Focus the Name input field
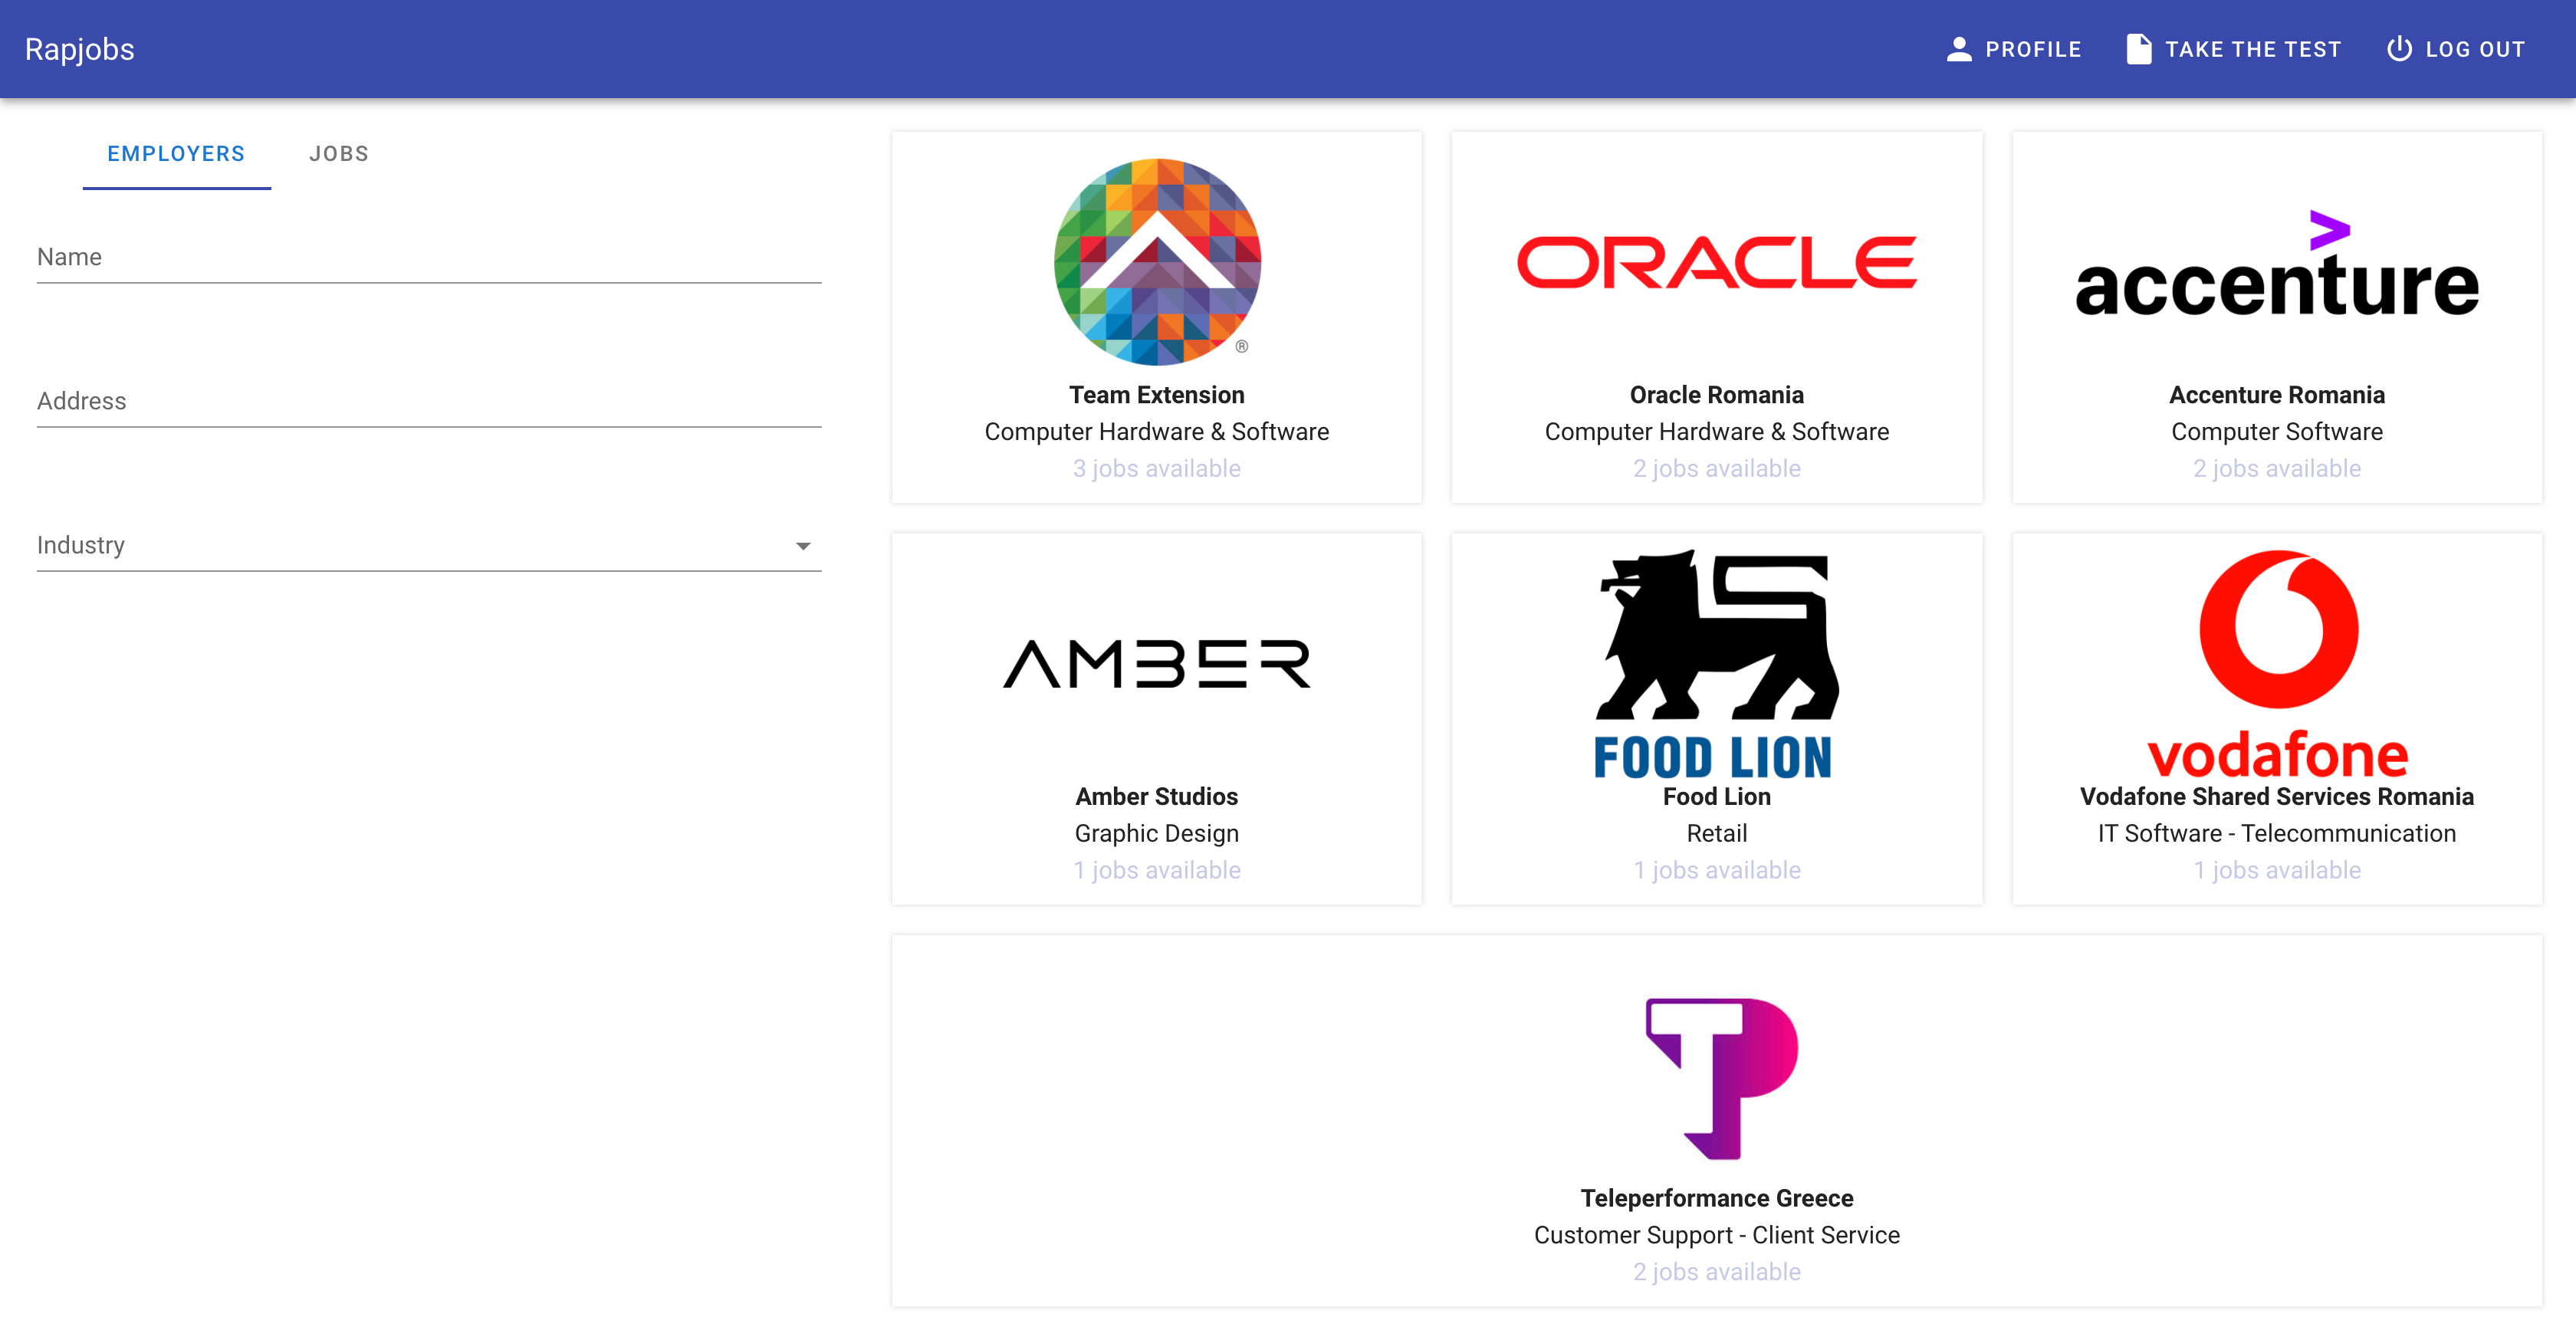The height and width of the screenshot is (1340, 2576). (428, 258)
